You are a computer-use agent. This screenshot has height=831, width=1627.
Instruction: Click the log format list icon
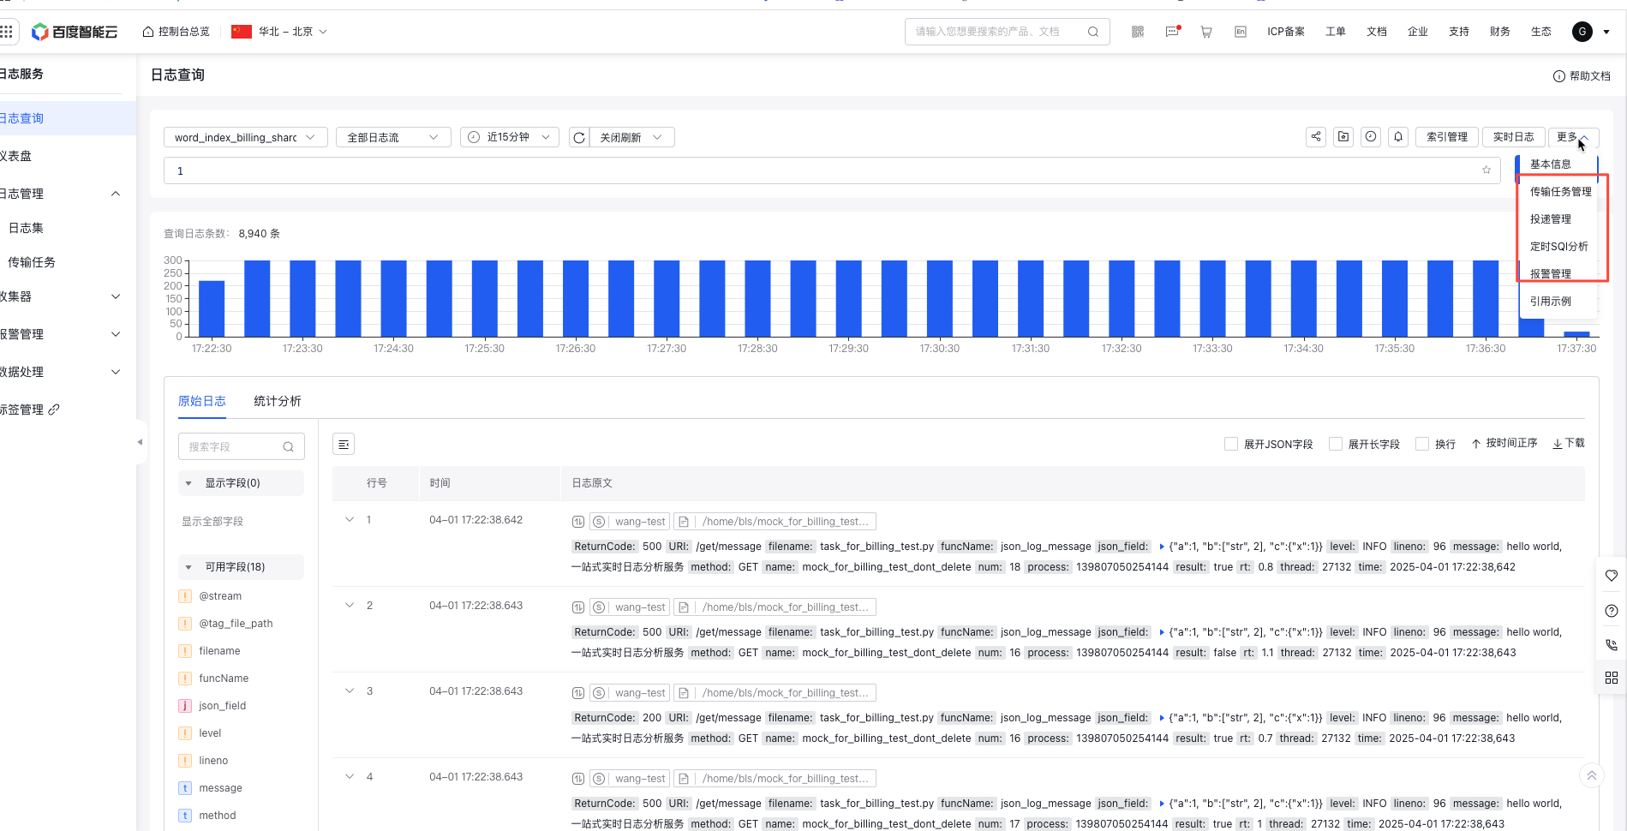pos(344,444)
